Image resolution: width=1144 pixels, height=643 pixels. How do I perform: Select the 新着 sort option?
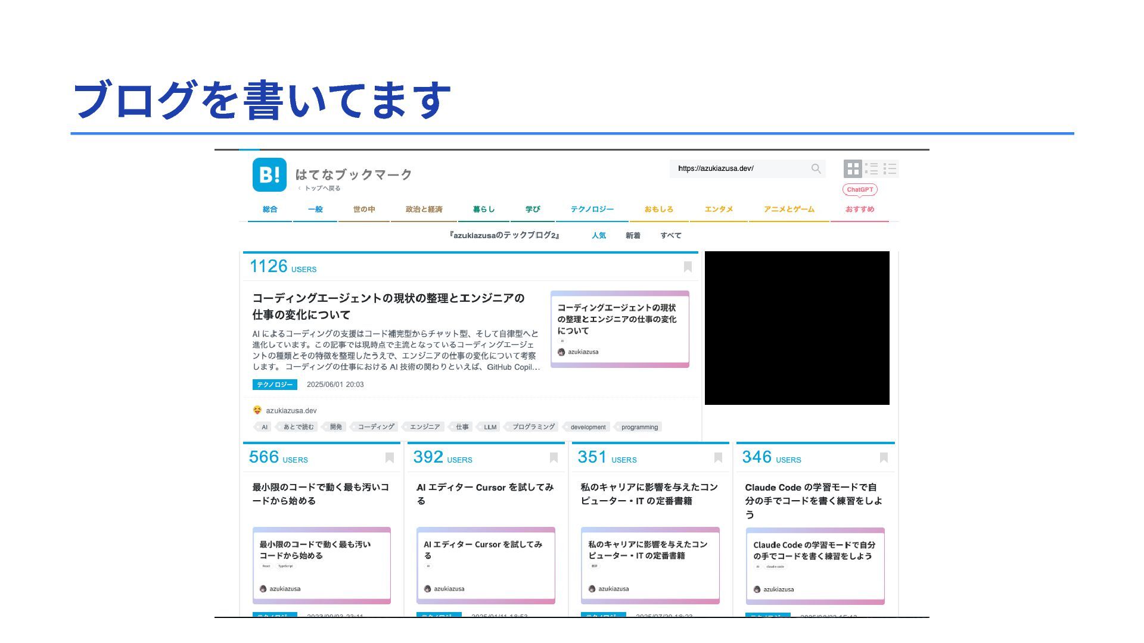coord(633,236)
